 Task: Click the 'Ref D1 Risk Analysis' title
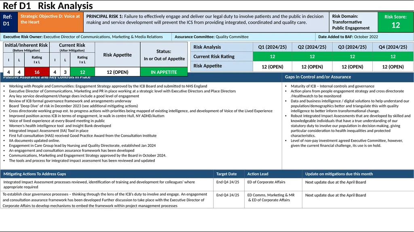point(48,6)
